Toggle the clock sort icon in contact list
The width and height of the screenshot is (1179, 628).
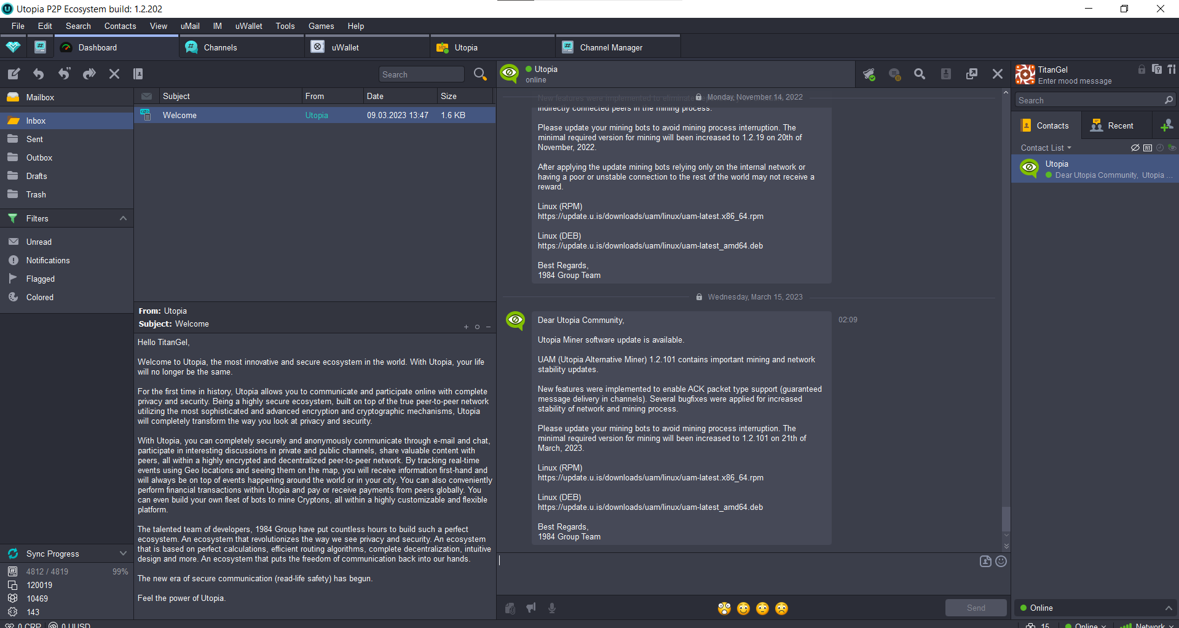[1160, 148]
